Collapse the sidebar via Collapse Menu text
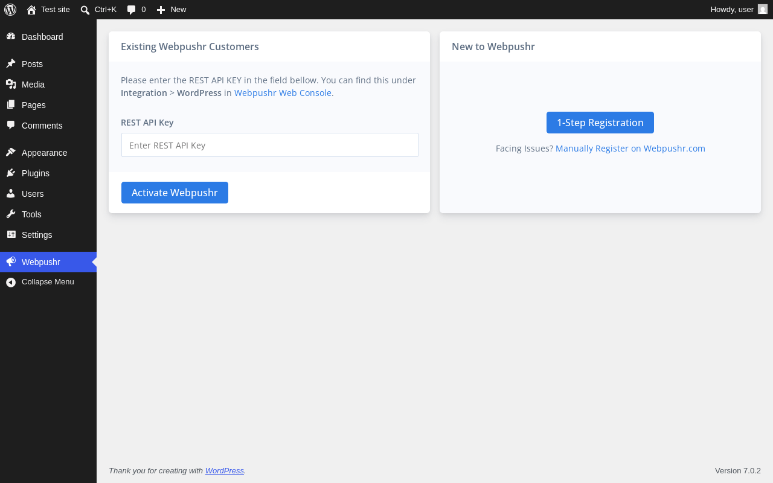The height and width of the screenshot is (483, 773). pos(48,282)
